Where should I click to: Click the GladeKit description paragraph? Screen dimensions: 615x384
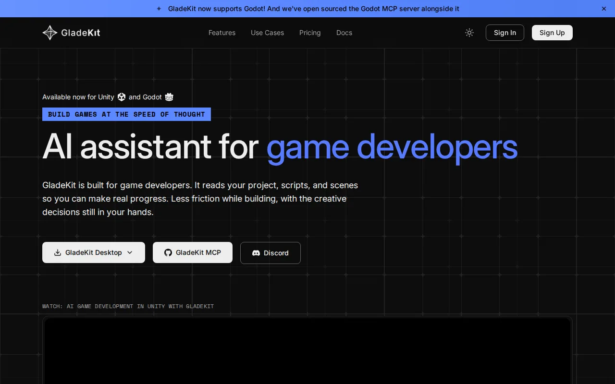pos(200,198)
